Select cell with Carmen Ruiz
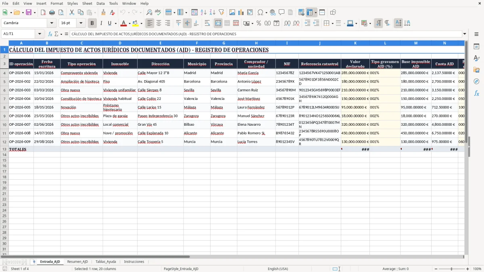This screenshot has height=272, width=484. (x=256, y=90)
